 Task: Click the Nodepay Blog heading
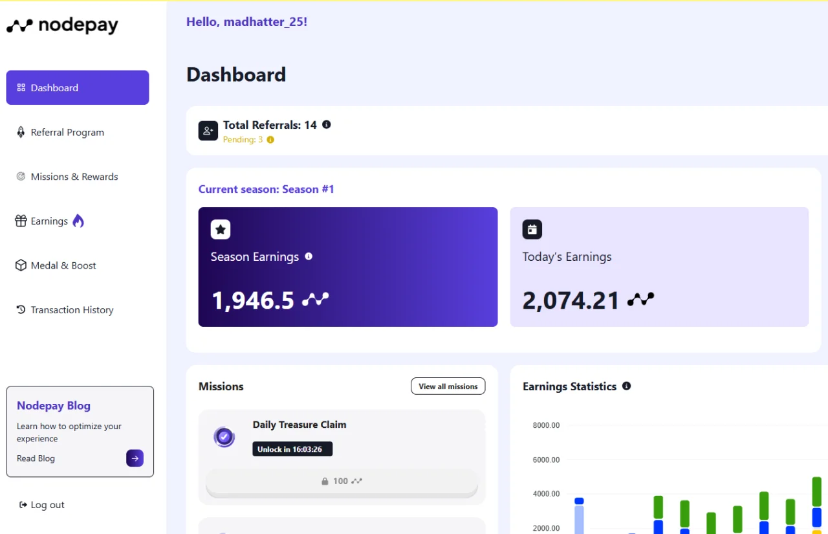(x=54, y=406)
